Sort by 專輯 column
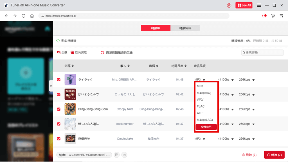Viewport: 288px width, 162px height. (x=154, y=66)
